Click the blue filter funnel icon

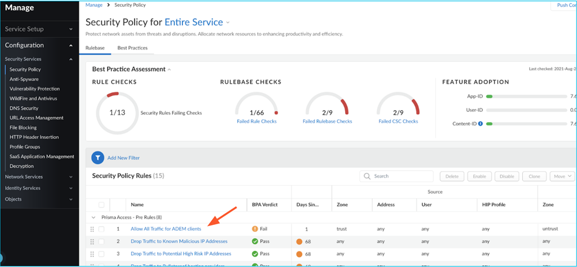tap(98, 157)
